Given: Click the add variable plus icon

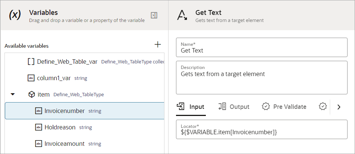Looking at the screenshot, I should point(158,45).
